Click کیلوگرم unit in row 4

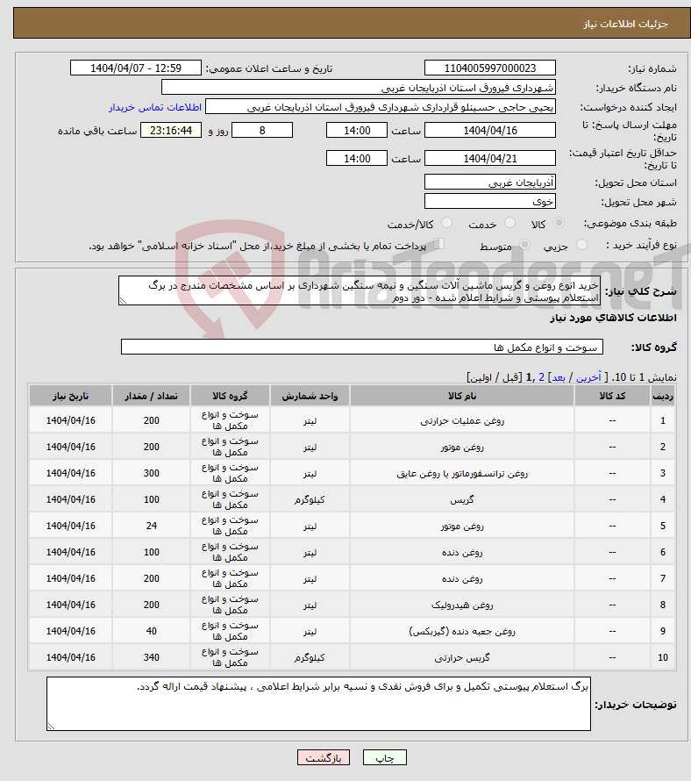pyautogui.click(x=310, y=499)
